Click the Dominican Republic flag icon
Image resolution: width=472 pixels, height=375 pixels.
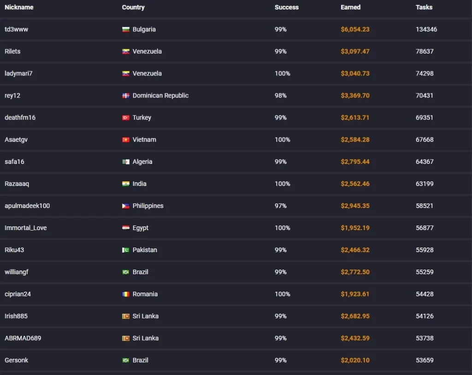125,96
